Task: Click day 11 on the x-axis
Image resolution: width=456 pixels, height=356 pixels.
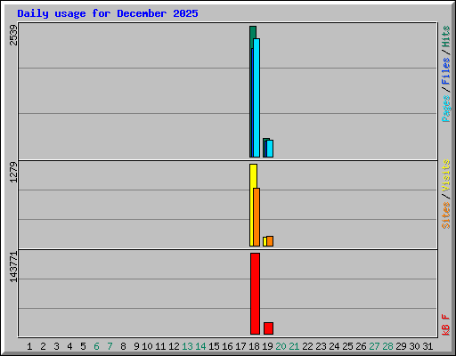Action: pos(160,346)
